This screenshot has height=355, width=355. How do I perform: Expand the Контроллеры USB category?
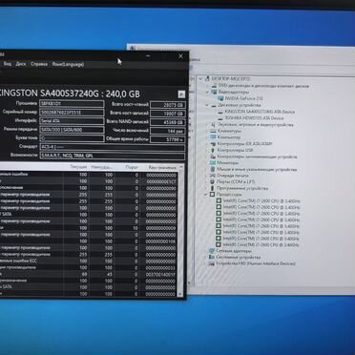click(x=206, y=150)
